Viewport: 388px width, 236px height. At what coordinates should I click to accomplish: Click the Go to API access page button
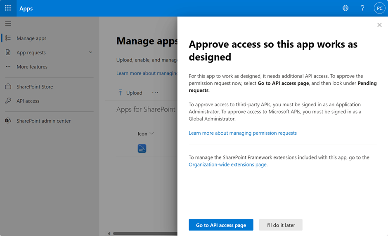(221, 225)
